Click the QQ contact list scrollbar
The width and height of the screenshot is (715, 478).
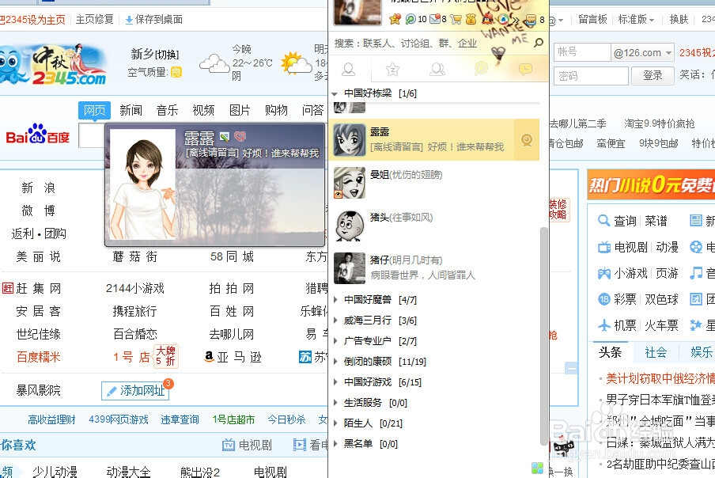point(543,336)
